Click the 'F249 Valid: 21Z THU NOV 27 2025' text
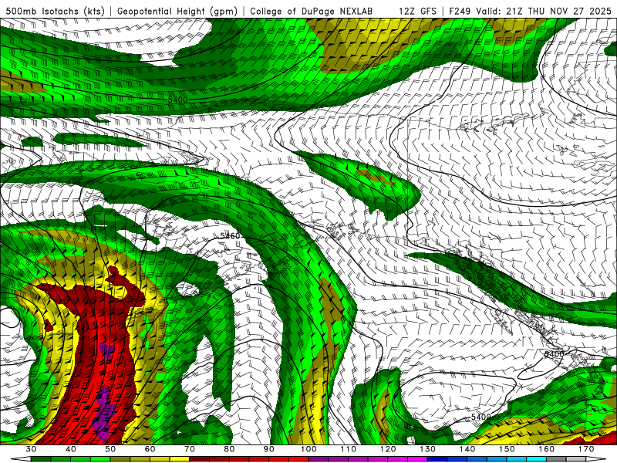The height and width of the screenshot is (463, 617). pyautogui.click(x=530, y=11)
